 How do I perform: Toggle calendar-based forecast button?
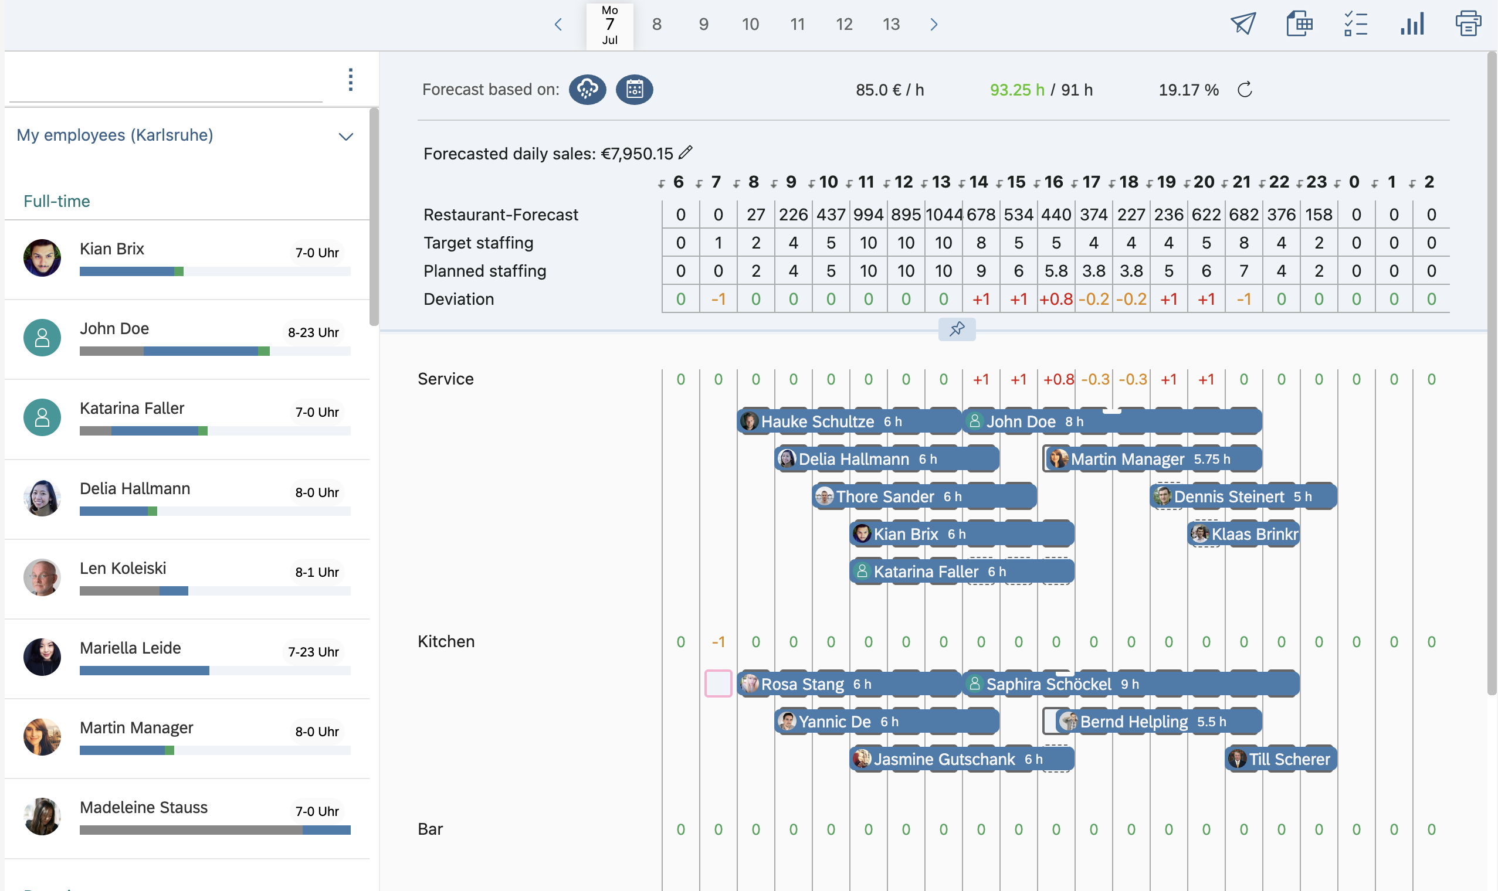(634, 90)
